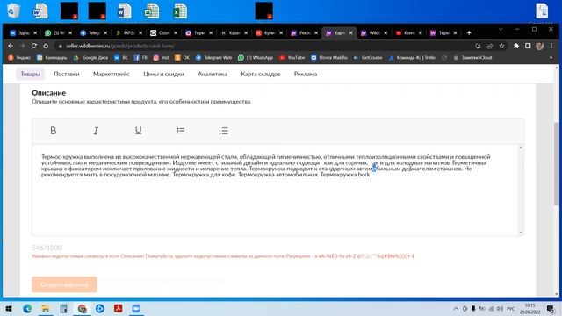Screen dimensions: 562x316
Task: Open Яндекс bookmark
Action: 19,58
